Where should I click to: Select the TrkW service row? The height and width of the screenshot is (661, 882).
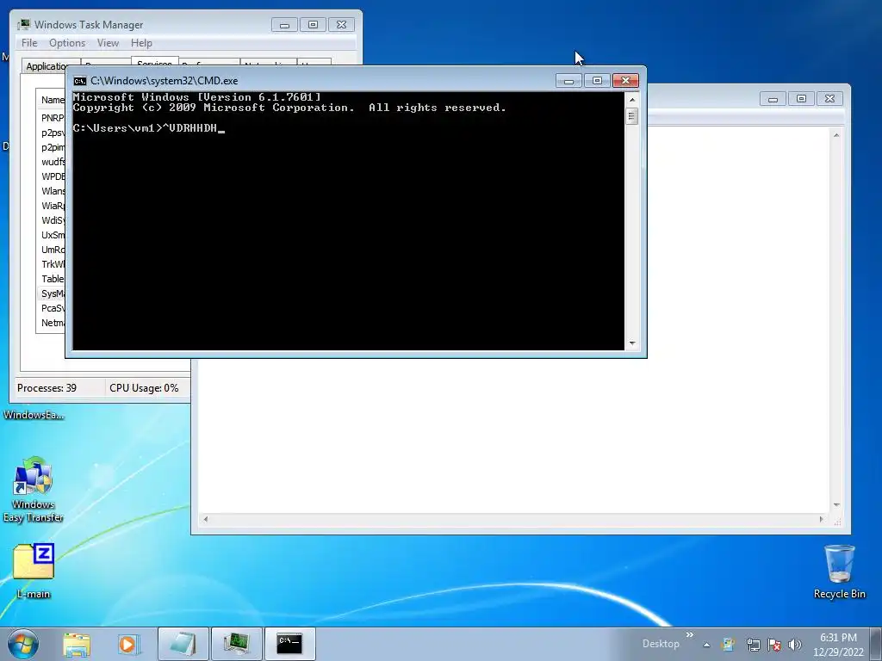[x=52, y=264]
